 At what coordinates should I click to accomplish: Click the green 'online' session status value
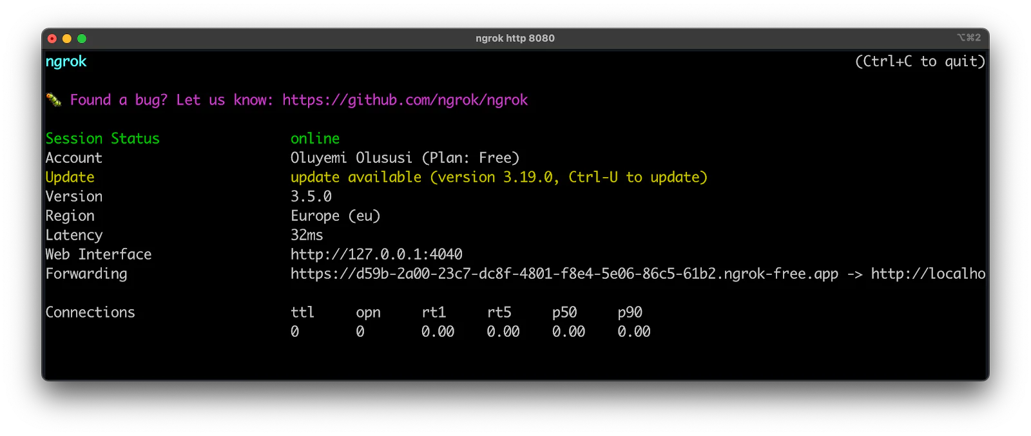coord(314,138)
